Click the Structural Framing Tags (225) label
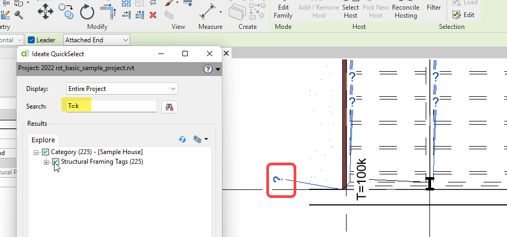Screen dimensions: 507x237 click(102, 162)
